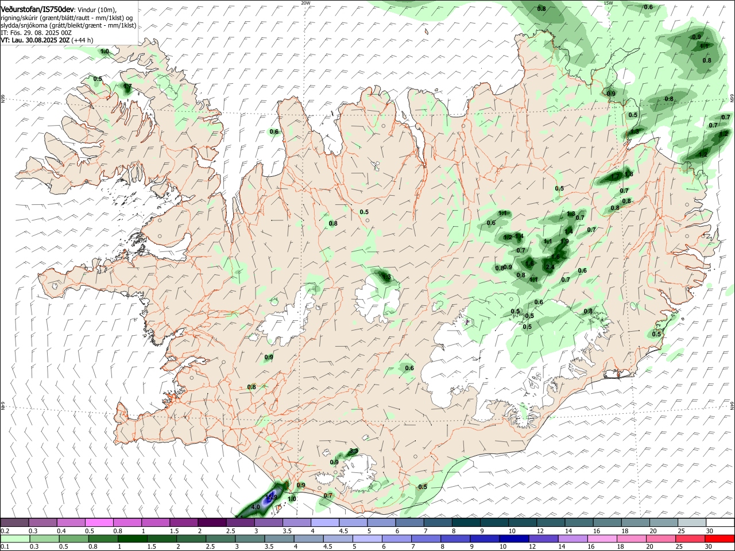Click the 'Vindur (10m)' text in header
735x551 pixels.
point(96,10)
